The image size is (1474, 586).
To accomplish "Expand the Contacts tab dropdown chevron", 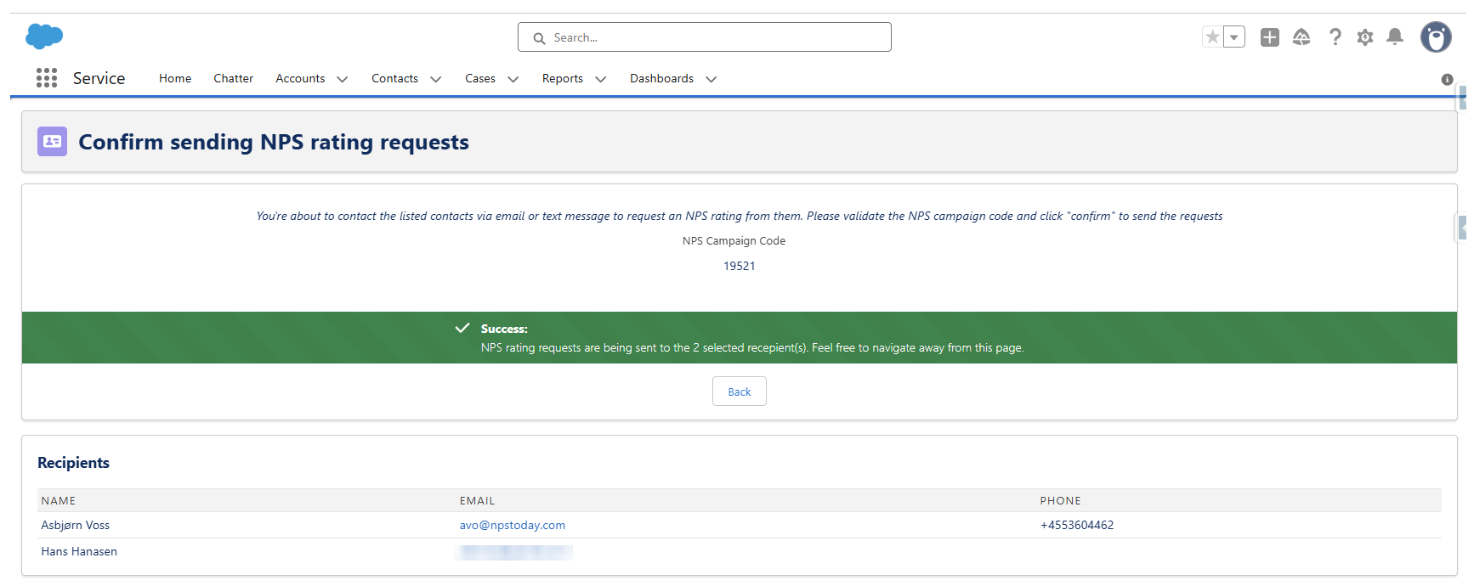I will [x=436, y=79].
